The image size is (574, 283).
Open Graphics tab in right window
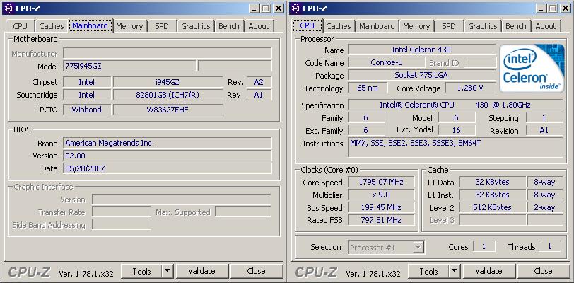pos(483,26)
